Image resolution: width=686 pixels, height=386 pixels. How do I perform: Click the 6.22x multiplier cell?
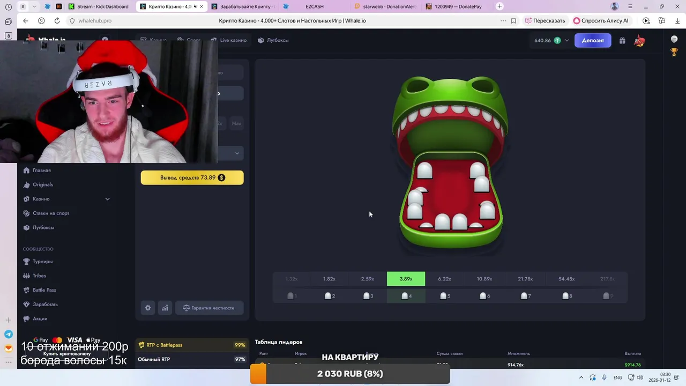444,279
